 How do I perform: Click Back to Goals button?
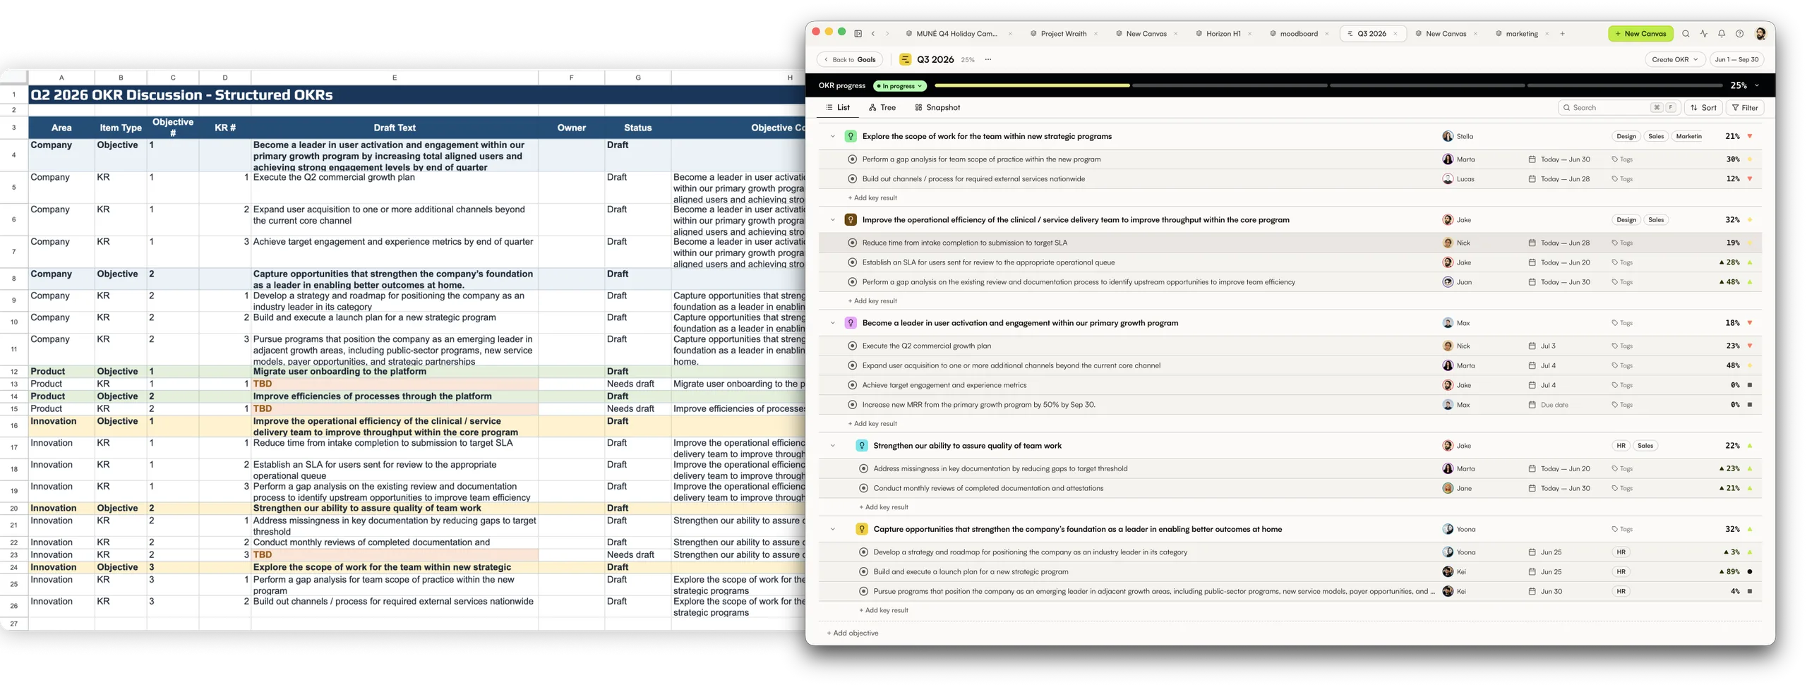(x=850, y=59)
